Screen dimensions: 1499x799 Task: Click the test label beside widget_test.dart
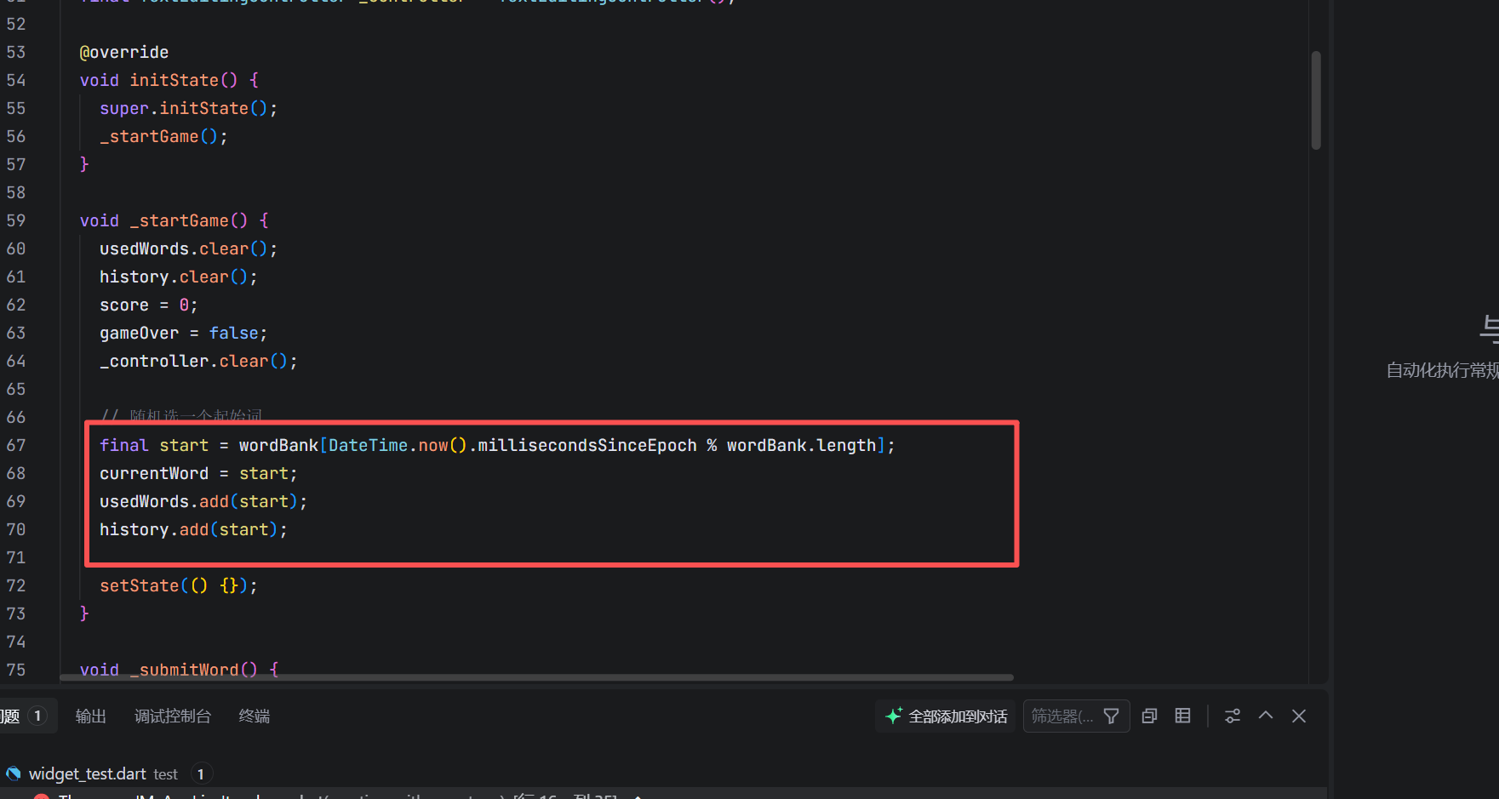tap(166, 774)
